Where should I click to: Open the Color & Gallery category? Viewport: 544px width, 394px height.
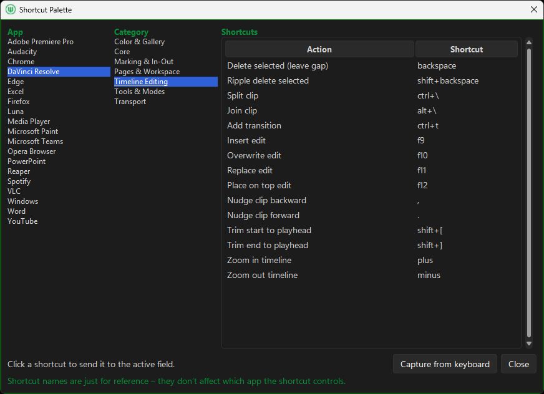coord(140,41)
